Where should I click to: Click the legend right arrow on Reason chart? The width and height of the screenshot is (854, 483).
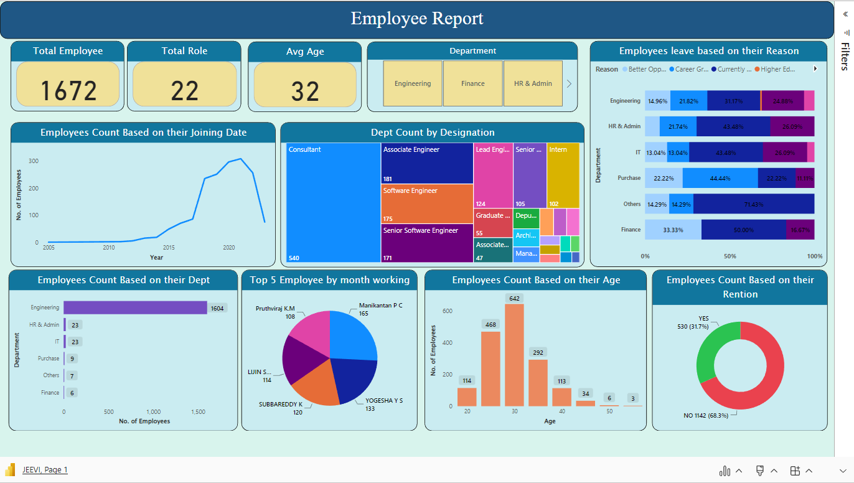point(816,69)
